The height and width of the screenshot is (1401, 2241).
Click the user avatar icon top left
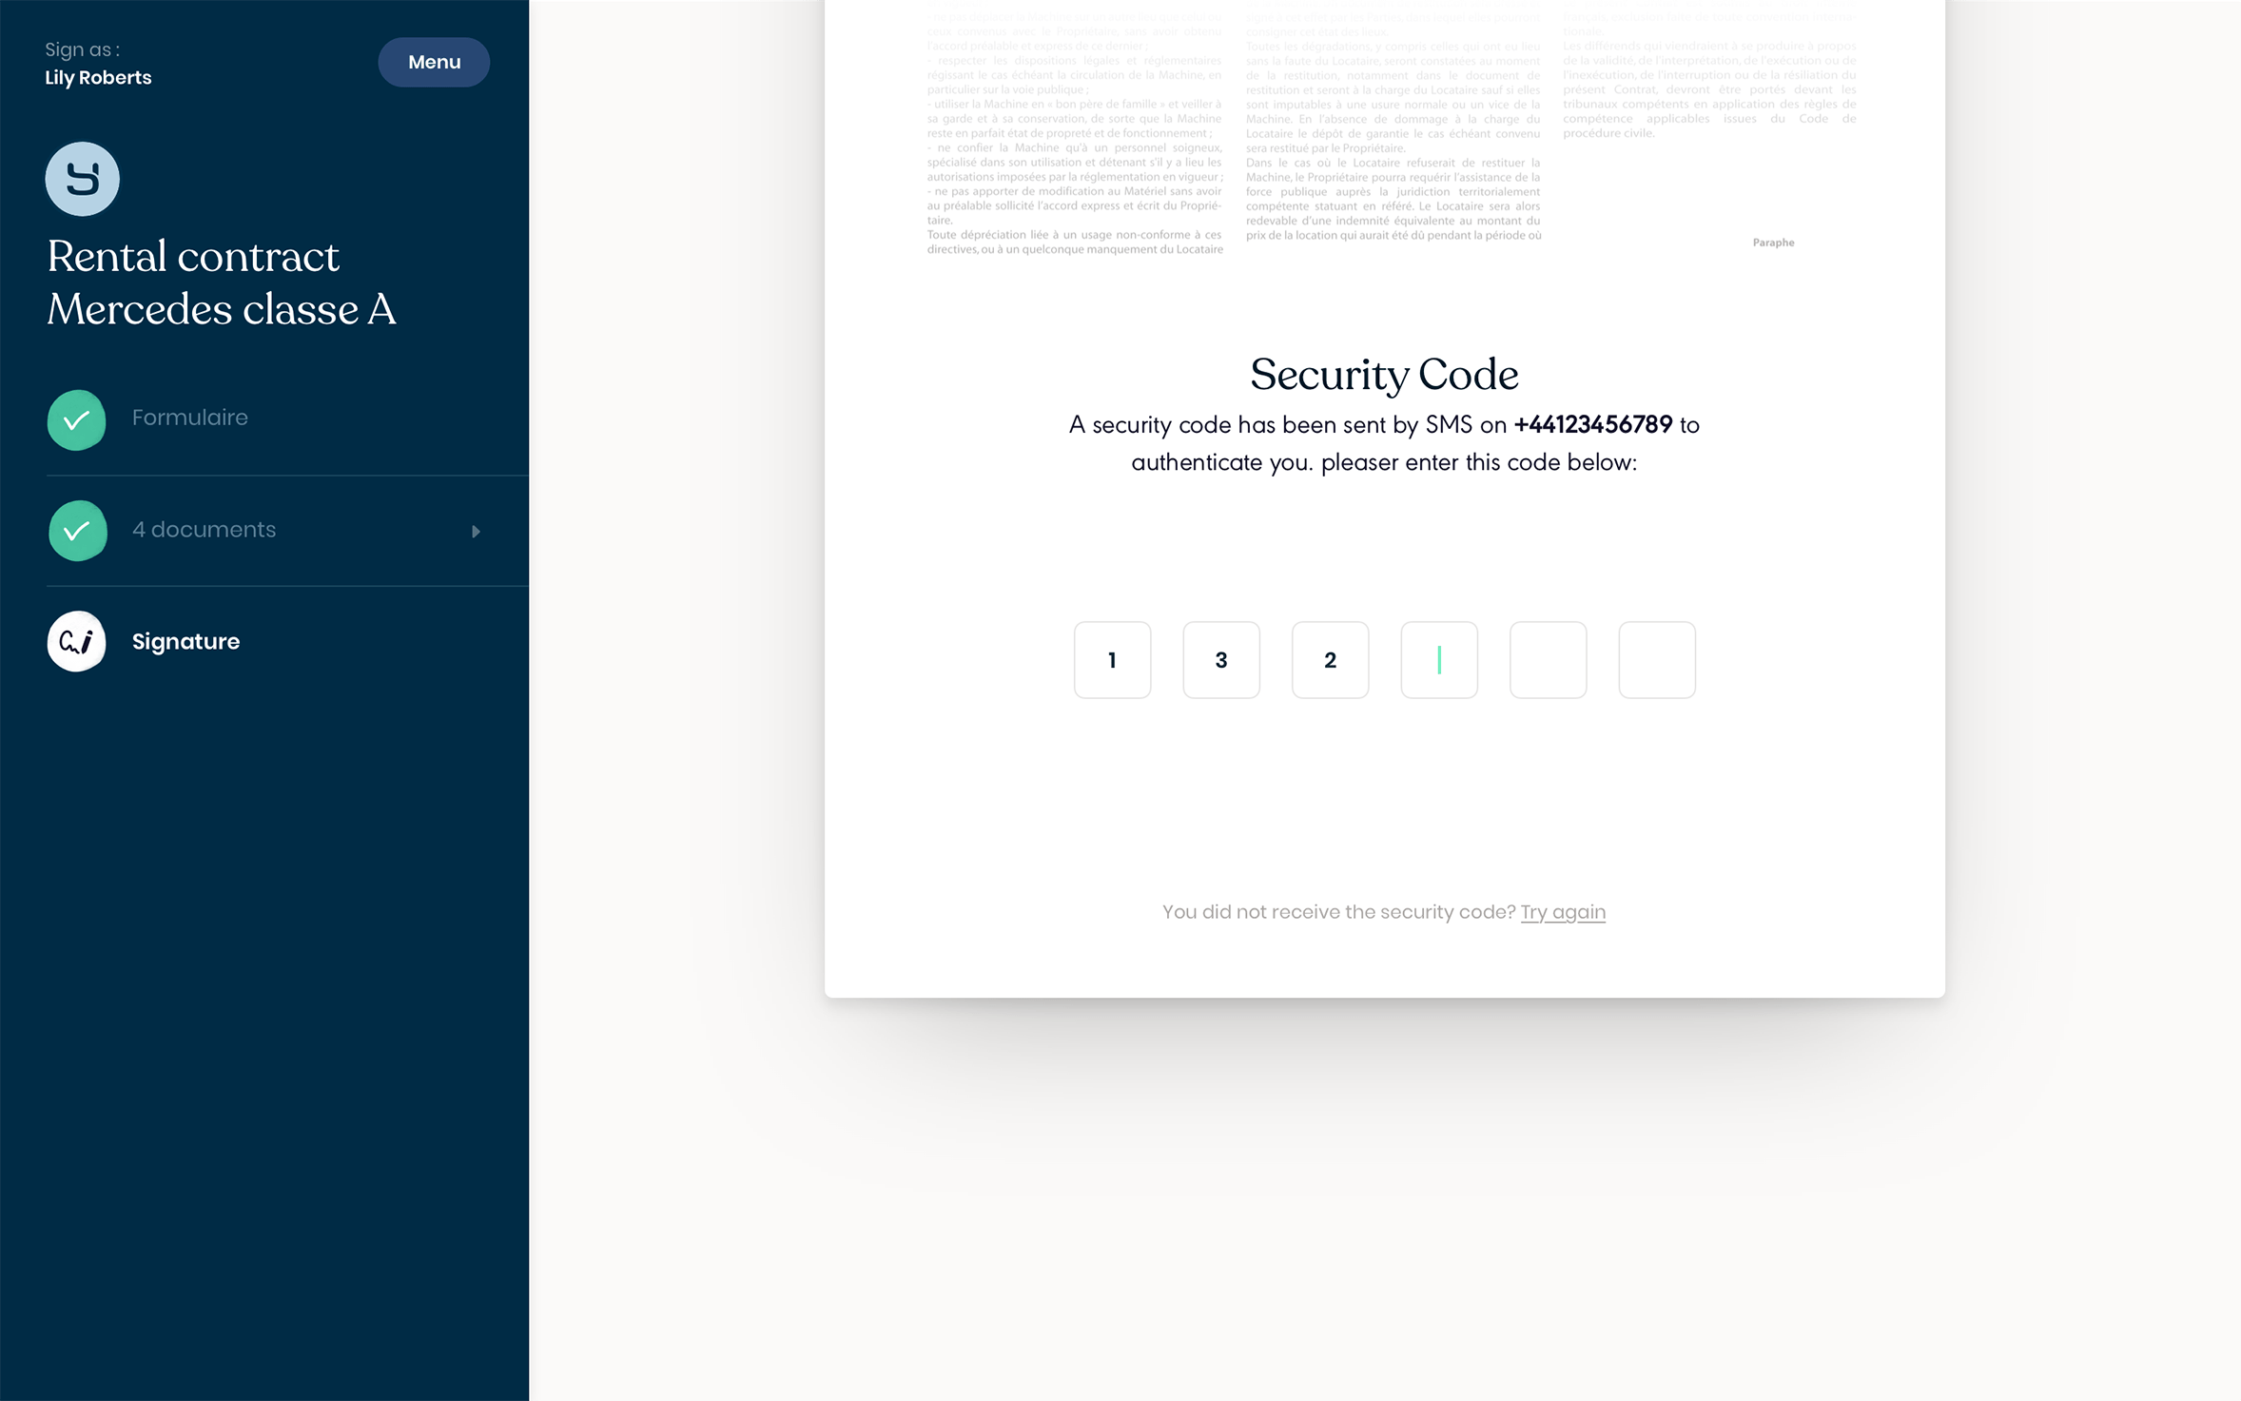pyautogui.click(x=81, y=176)
